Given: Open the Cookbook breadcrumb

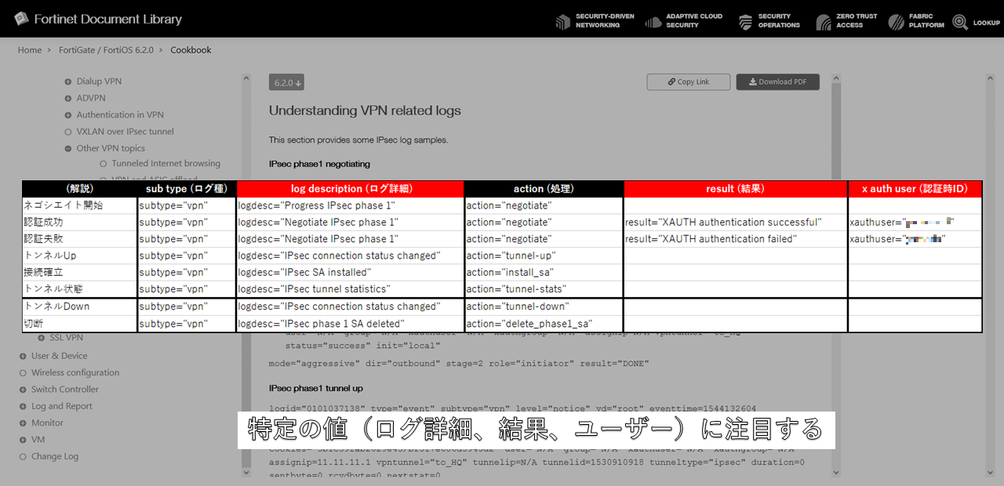Looking at the screenshot, I should [191, 50].
